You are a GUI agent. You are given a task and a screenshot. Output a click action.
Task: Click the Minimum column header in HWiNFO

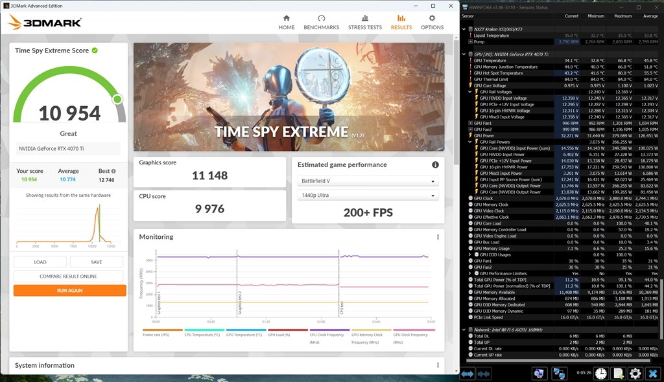pos(596,16)
